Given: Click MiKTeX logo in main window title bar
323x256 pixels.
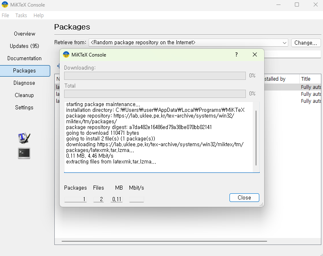Looking at the screenshot, I should pyautogui.click(x=5, y=5).
